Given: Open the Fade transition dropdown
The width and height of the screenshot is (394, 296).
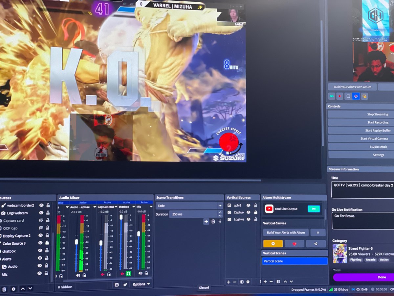Looking at the screenshot, I should tap(189, 206).
